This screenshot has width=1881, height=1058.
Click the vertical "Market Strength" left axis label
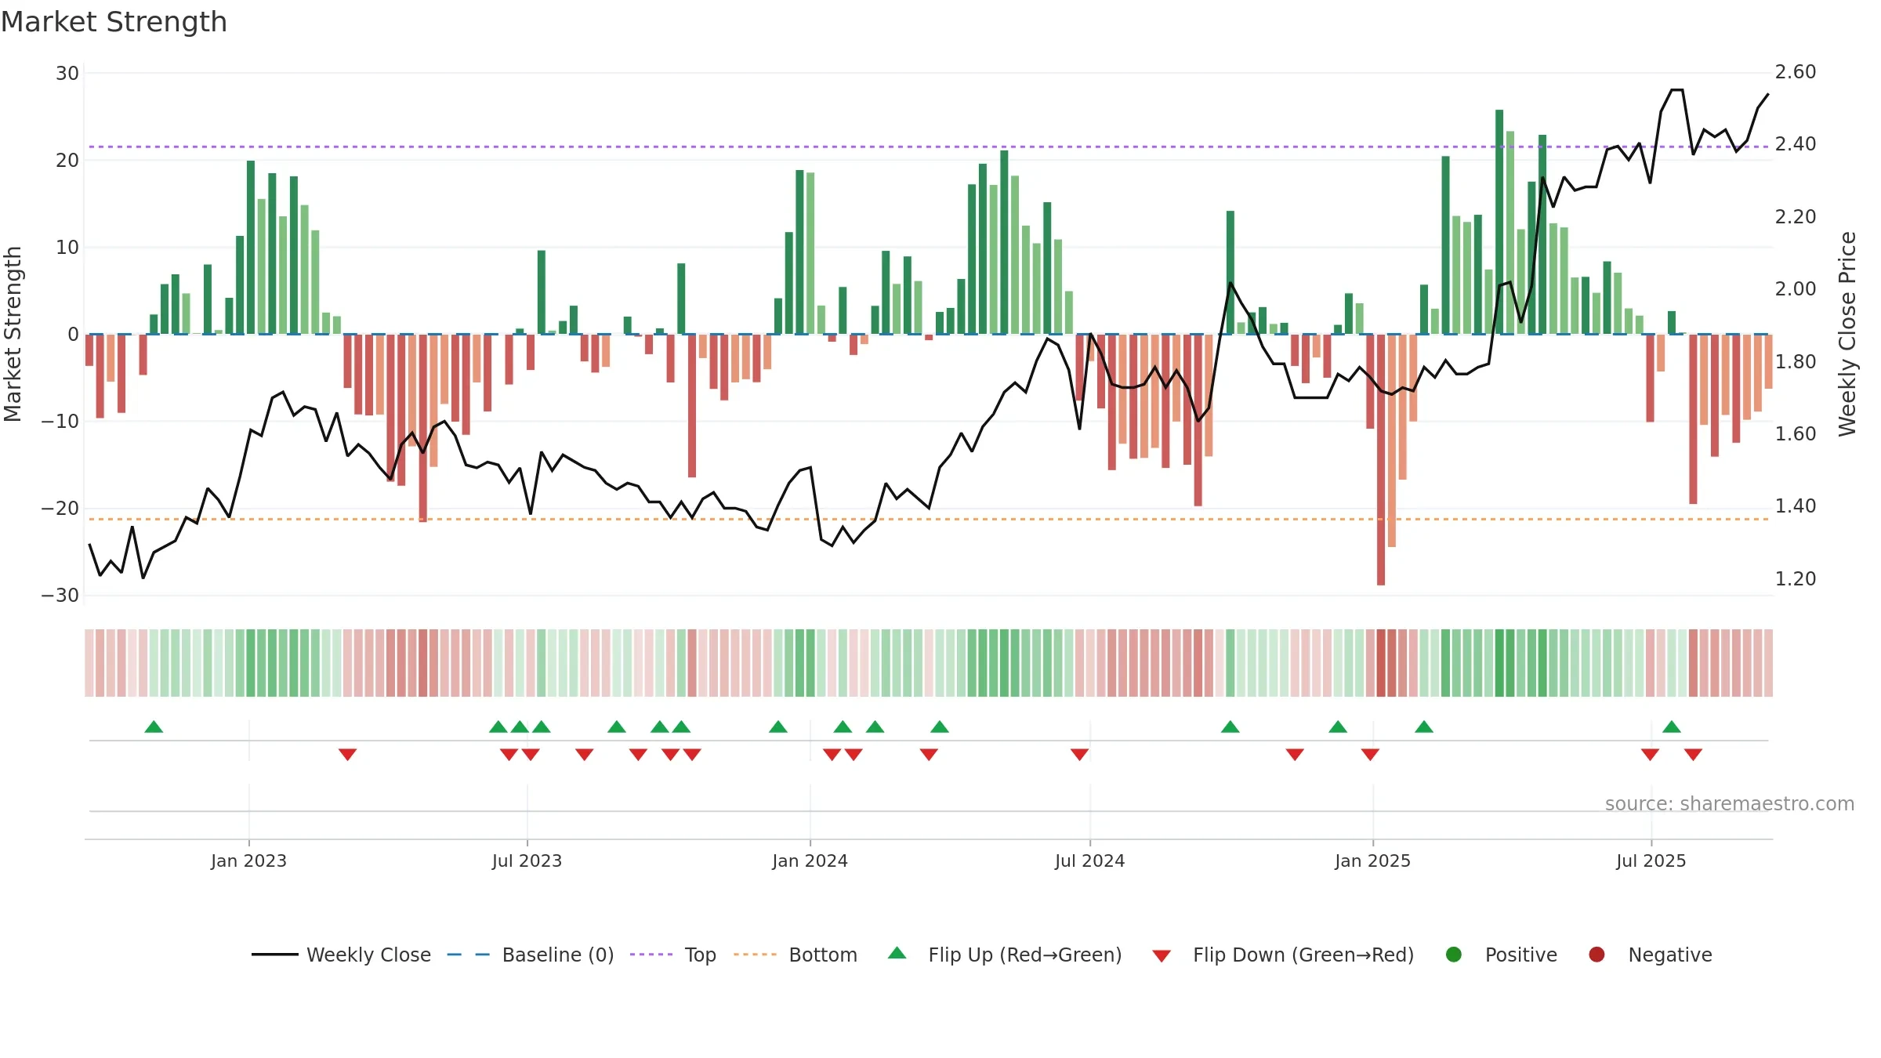(x=13, y=334)
